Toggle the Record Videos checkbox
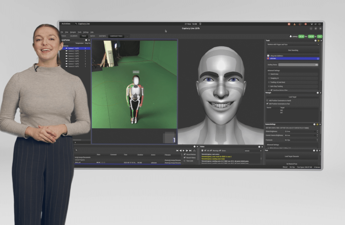The height and width of the screenshot is (225, 345). pyautogui.click(x=185, y=157)
